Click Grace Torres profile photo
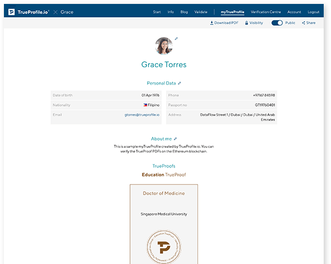Screen dimensions: 331x264 pos(164,46)
